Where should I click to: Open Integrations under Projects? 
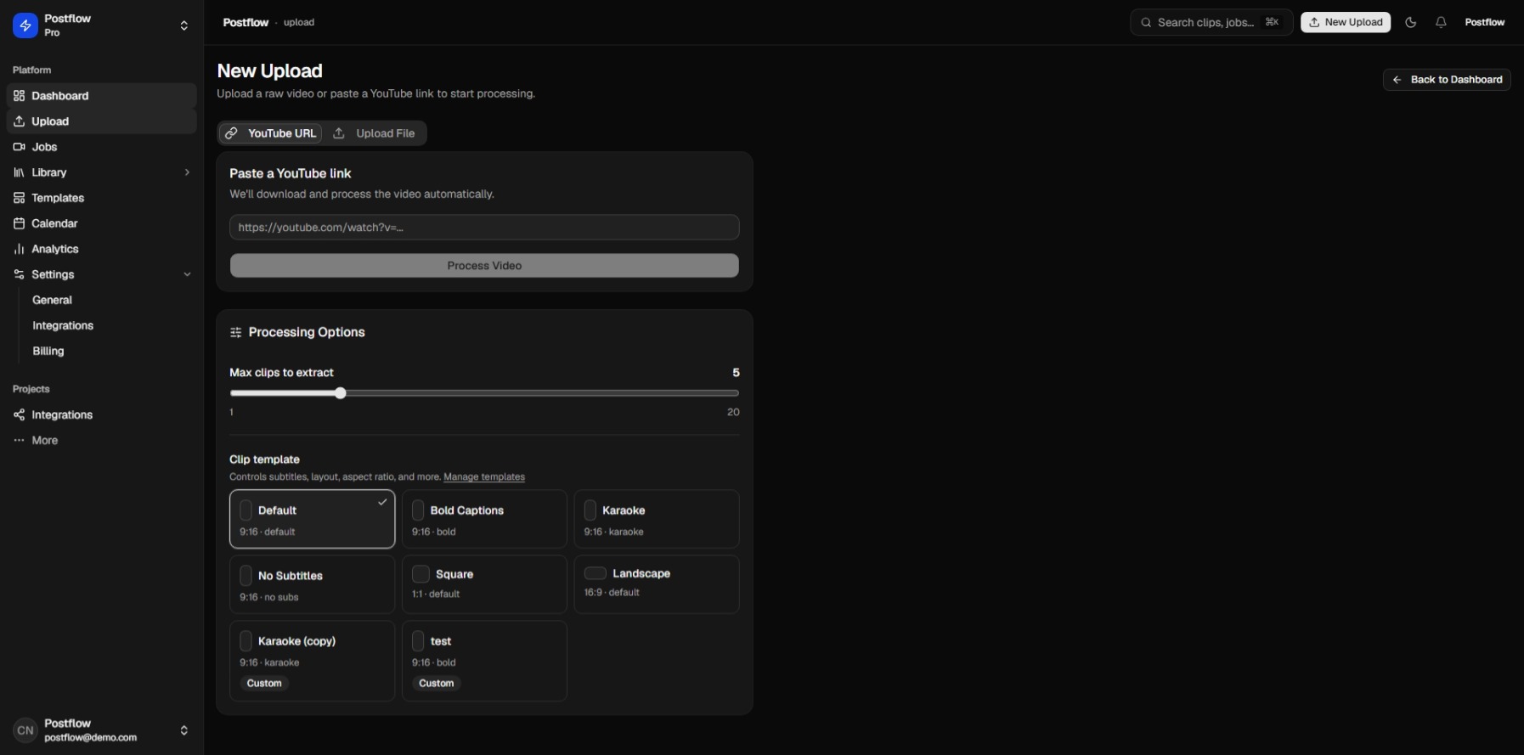[101, 414]
